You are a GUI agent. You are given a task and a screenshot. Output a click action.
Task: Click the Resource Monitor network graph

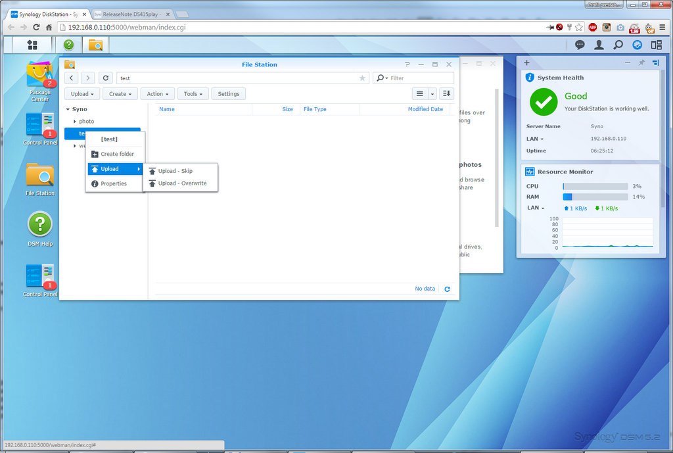click(x=607, y=233)
